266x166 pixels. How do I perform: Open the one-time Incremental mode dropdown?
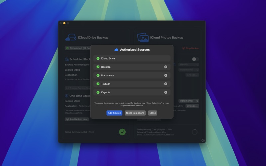coord(189,101)
